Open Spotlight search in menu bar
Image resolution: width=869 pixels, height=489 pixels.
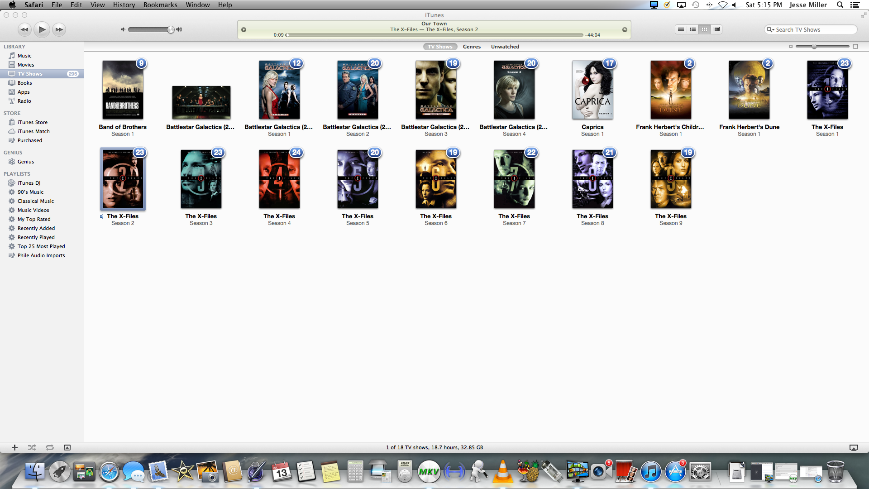click(x=840, y=5)
